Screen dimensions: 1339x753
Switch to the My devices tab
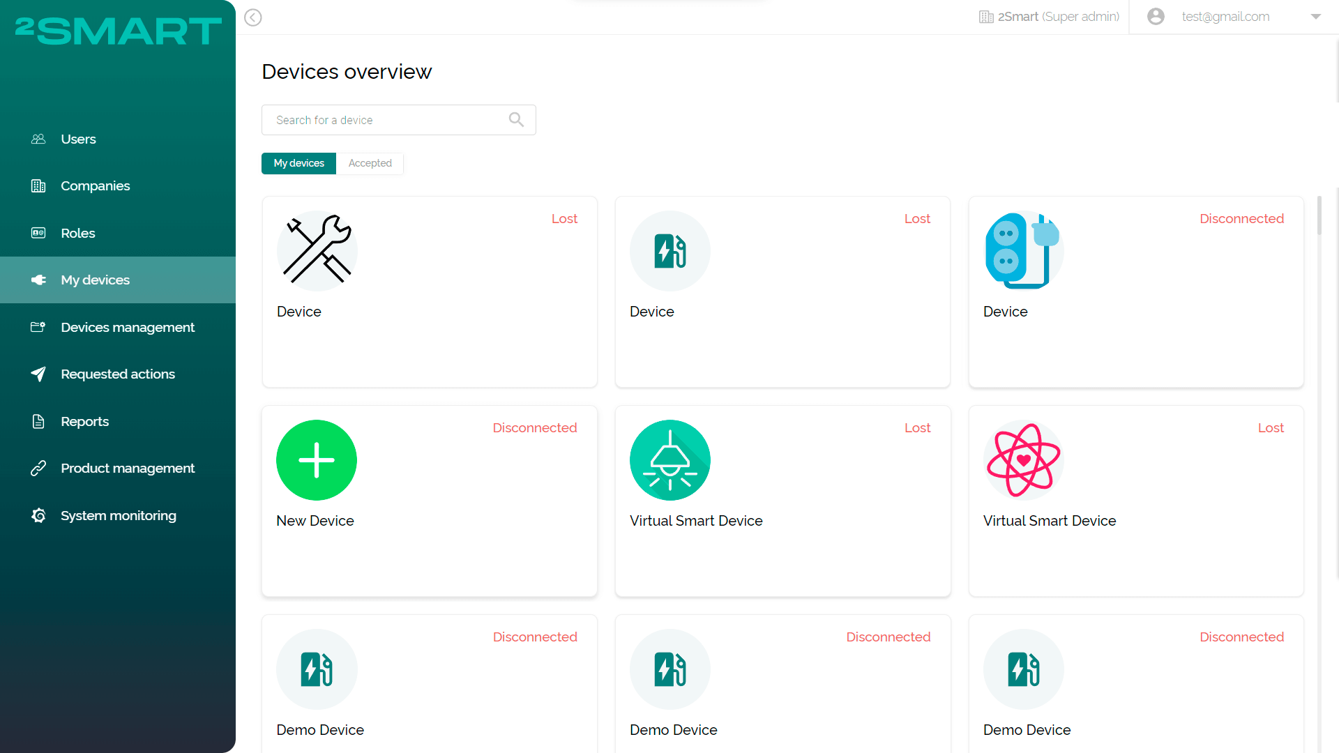[x=298, y=163]
